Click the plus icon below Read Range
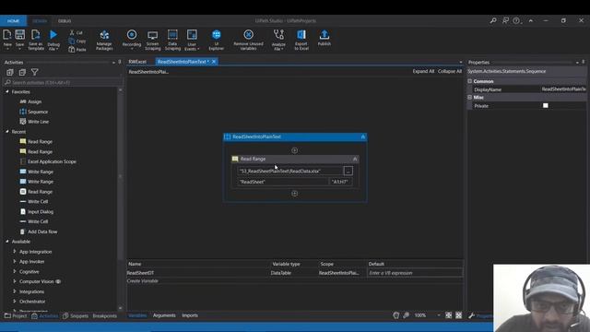This screenshot has width=590, height=332. [x=295, y=194]
